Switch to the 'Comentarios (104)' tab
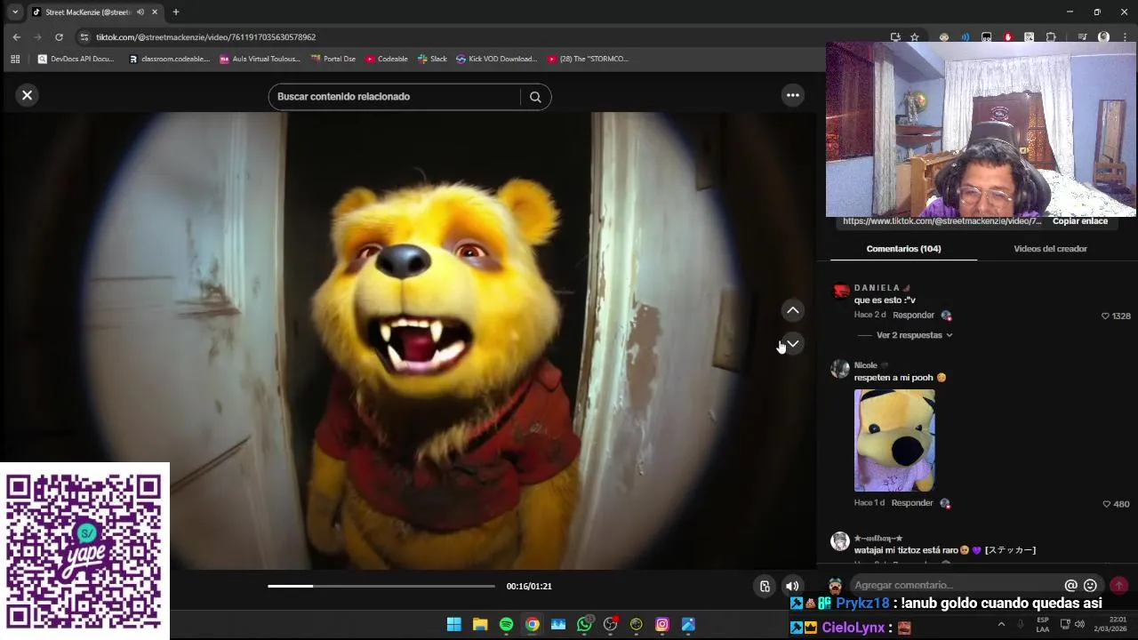The height and width of the screenshot is (640, 1138). [x=903, y=249]
